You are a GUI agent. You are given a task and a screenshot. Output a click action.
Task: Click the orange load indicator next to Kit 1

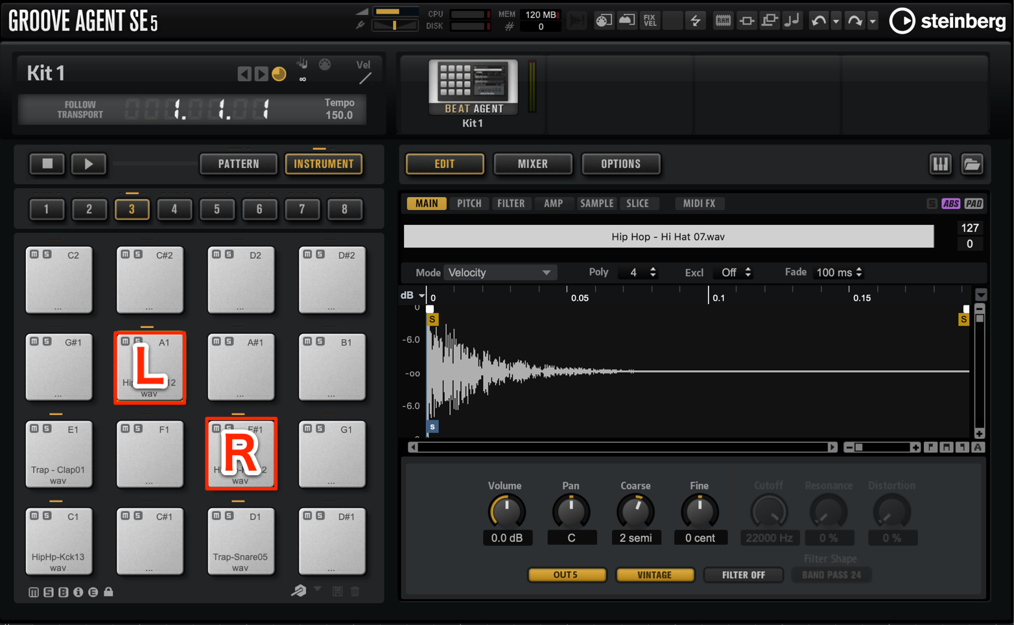pos(279,73)
